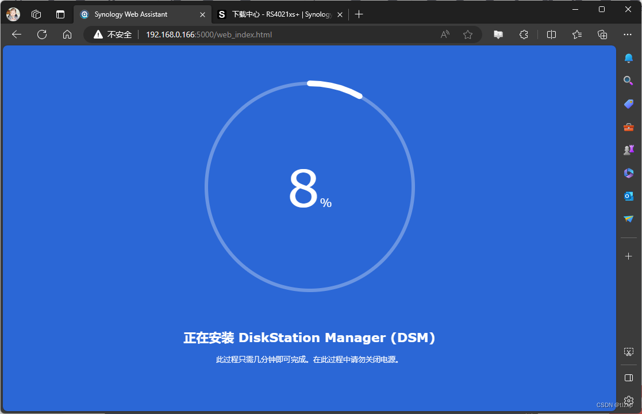Add this page to favorites star
642x414 pixels.
[x=468, y=34]
